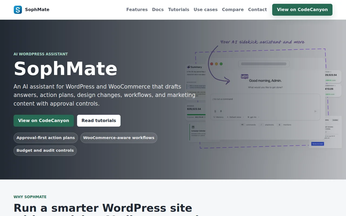Open the gpt-4o model dropdown in mockup
The width and height of the screenshot is (346, 216).
tap(253, 117)
